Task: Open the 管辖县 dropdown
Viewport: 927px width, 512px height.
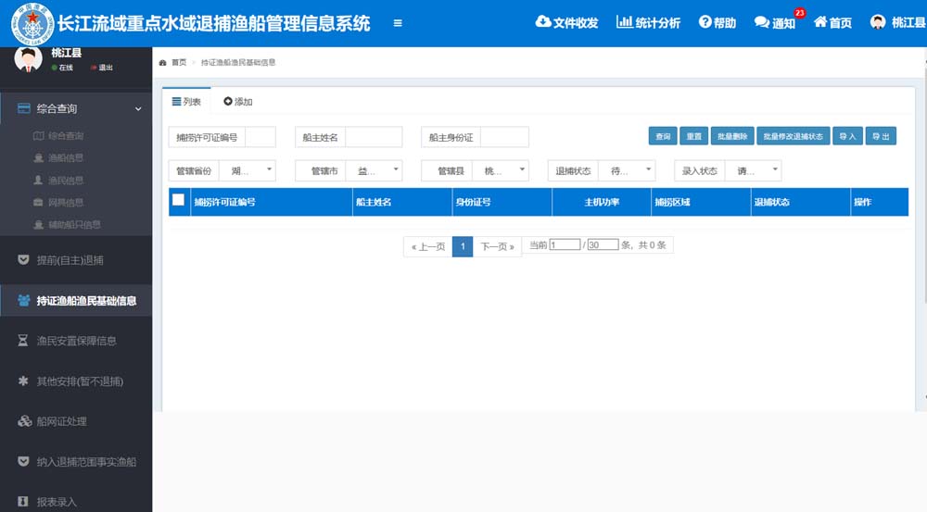Action: pos(501,170)
